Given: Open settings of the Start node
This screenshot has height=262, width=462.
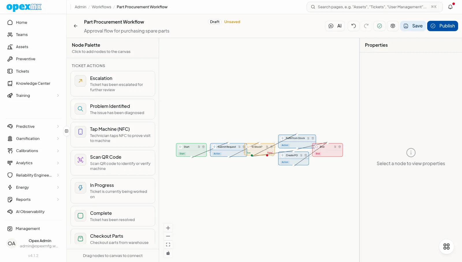Looking at the screenshot, I should [x=199, y=147].
